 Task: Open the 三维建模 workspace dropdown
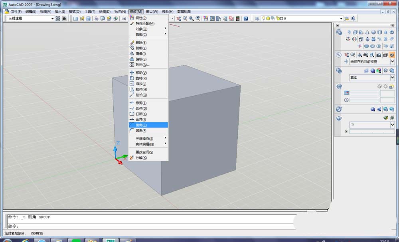(x=52, y=19)
